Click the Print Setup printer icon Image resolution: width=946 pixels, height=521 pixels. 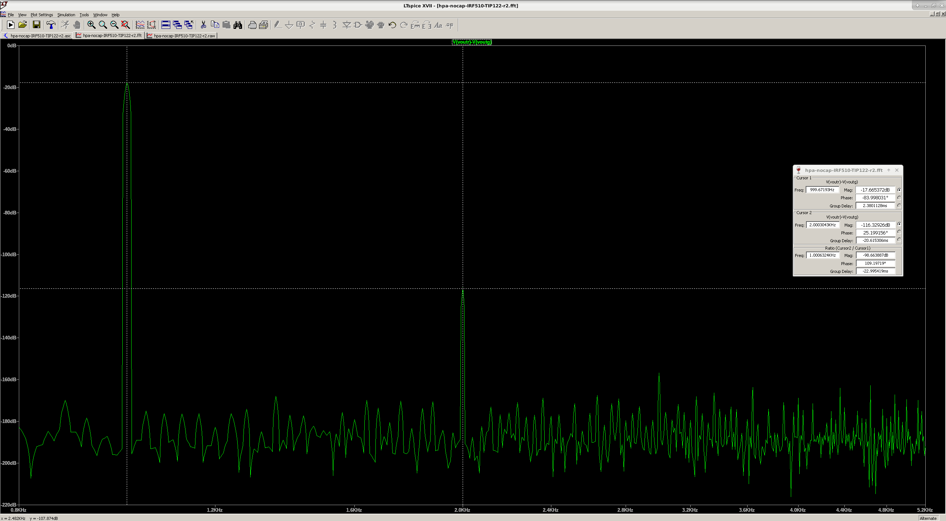(x=252, y=25)
